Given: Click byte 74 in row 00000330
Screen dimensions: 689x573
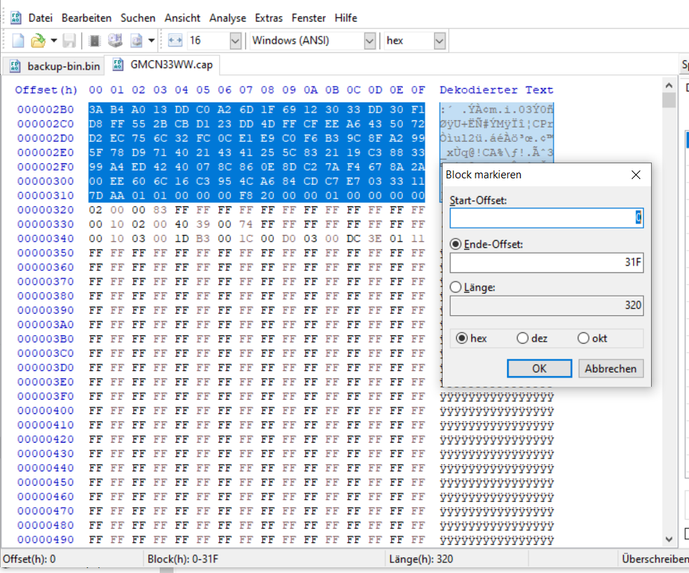Looking at the screenshot, I should (246, 224).
